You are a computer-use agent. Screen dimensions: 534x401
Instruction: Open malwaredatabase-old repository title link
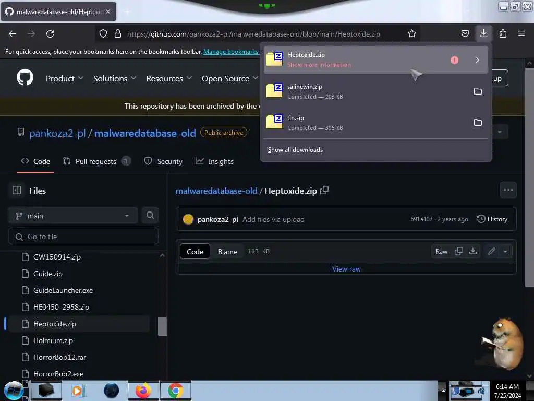145,133
